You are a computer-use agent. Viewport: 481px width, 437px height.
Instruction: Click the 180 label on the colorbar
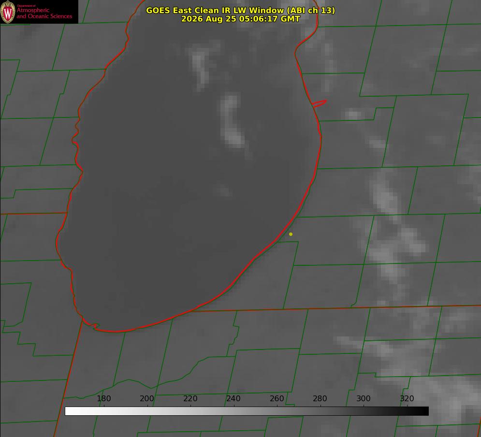tap(103, 398)
